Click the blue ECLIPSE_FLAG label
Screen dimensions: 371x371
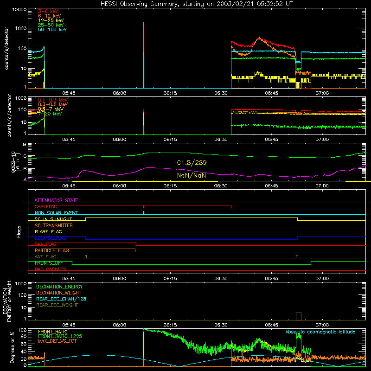51,238
